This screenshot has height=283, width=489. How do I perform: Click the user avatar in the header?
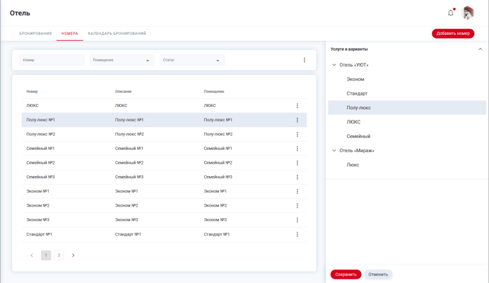468,13
